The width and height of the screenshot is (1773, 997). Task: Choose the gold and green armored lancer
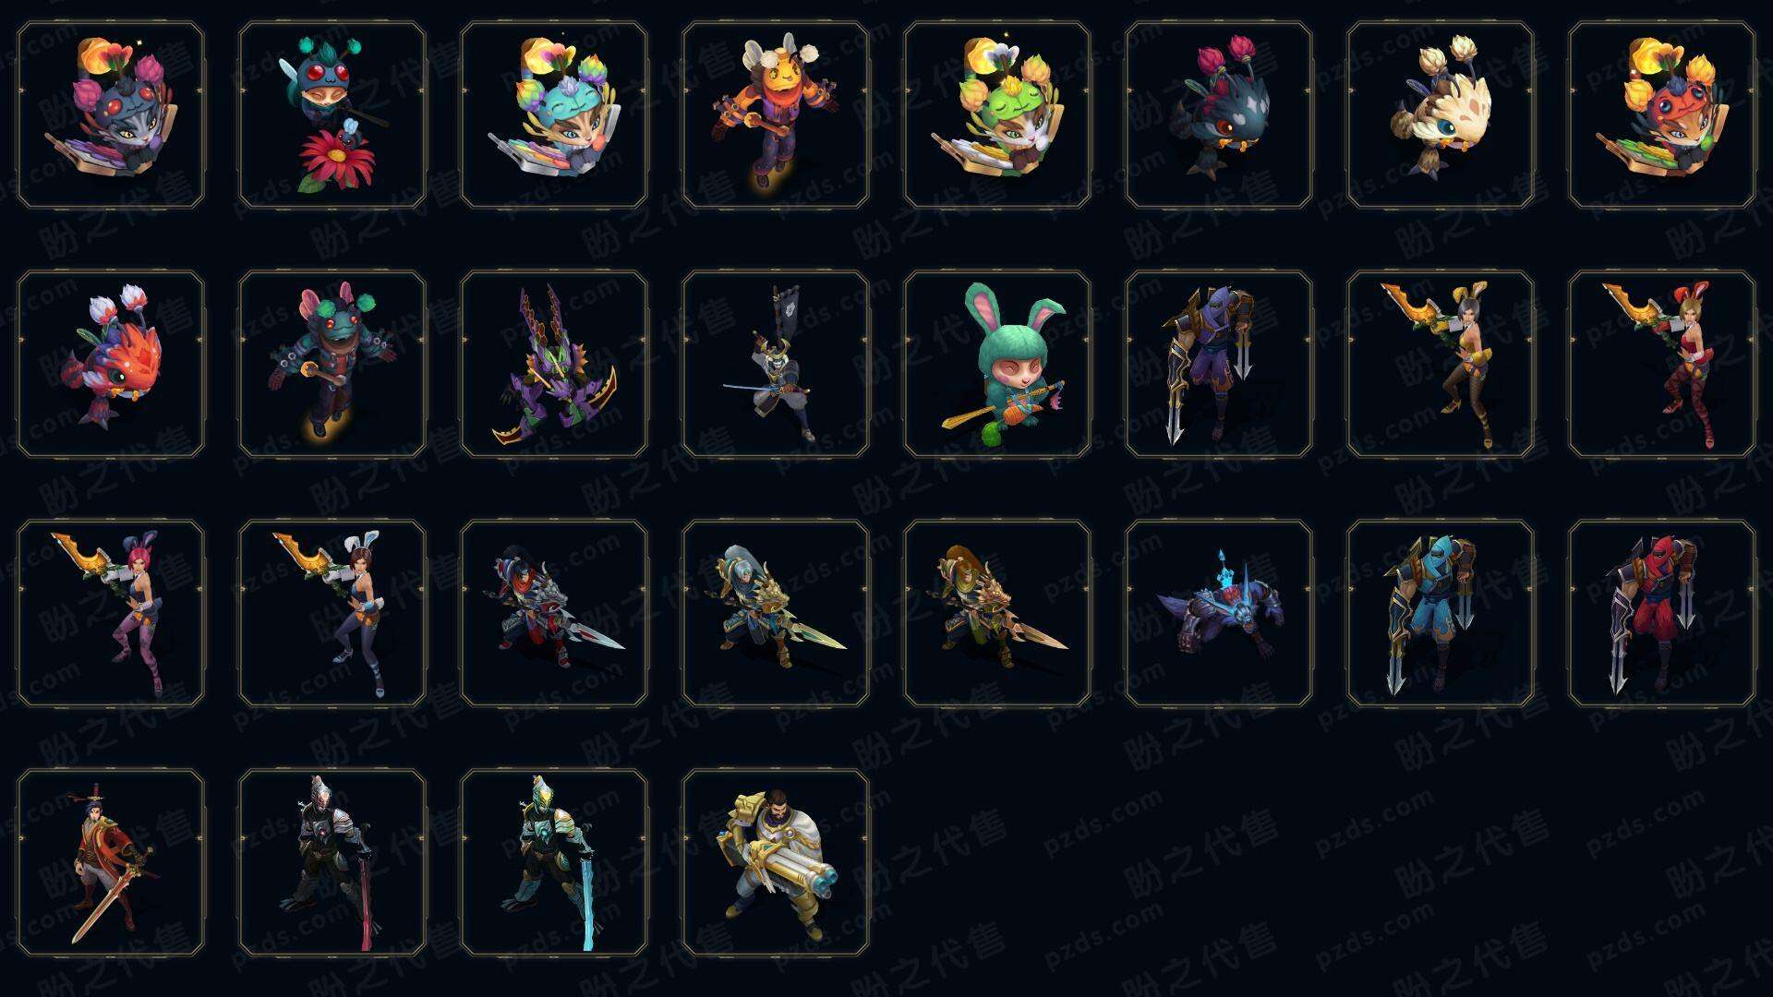pos(997,613)
